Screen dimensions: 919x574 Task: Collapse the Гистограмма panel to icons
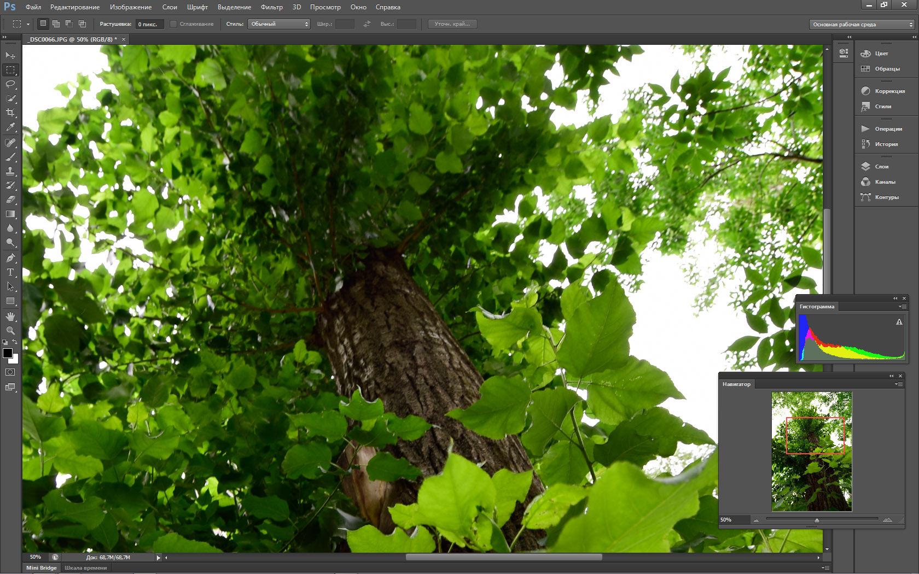[895, 298]
